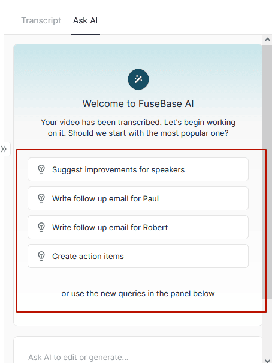The image size is (272, 363).
Task: Click the scrollbar track below the thumb
Action: pos(267,328)
